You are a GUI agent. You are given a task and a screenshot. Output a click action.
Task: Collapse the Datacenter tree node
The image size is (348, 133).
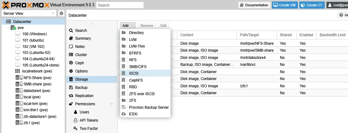(x=4, y=21)
